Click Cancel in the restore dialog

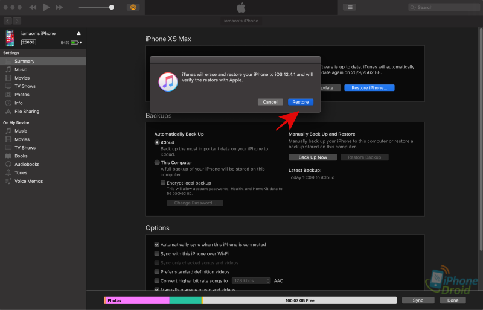point(270,102)
